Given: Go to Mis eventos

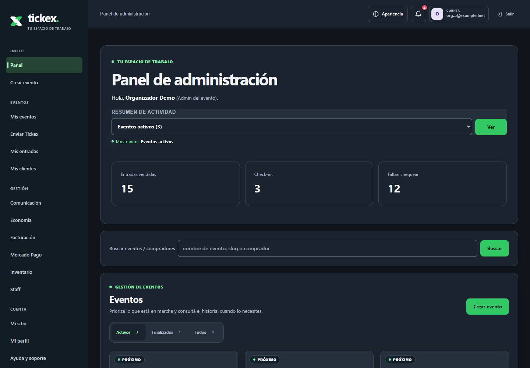Looking at the screenshot, I should pyautogui.click(x=44, y=117).
